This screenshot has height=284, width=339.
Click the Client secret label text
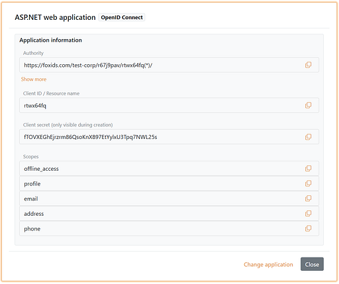click(68, 125)
